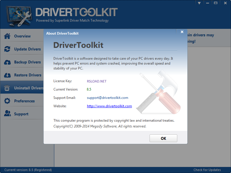
Task: Click the About DriverToolkit dialog title
Action: point(62,33)
